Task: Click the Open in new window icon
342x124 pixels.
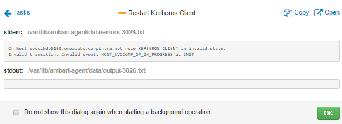Action: pos(318,13)
